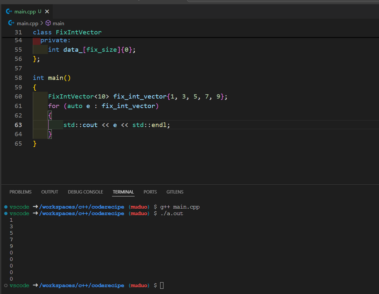
Task: Click the output value 9 in terminal
Action: click(x=11, y=246)
